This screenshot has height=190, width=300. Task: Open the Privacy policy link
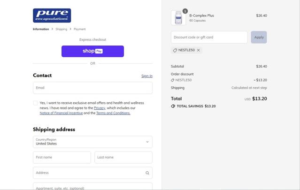point(100,108)
